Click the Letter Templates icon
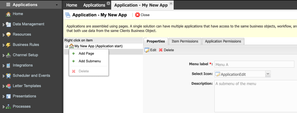297x113 pixels. click(x=8, y=86)
